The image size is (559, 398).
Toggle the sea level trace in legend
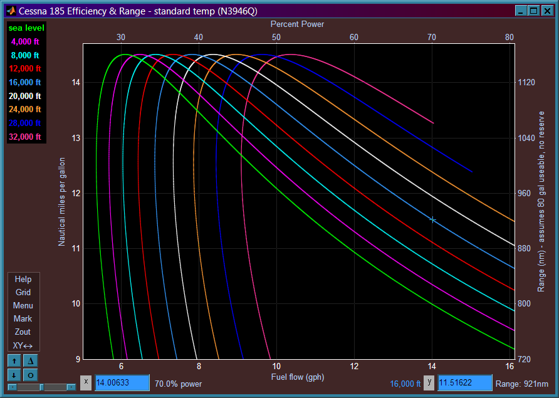26,28
